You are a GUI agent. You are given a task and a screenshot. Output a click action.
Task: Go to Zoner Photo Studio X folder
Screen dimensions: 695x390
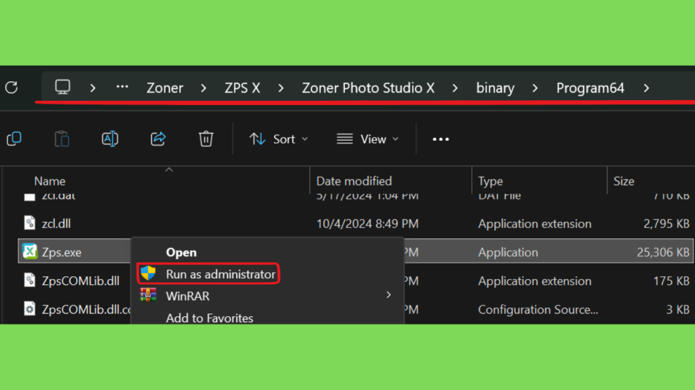[369, 88]
